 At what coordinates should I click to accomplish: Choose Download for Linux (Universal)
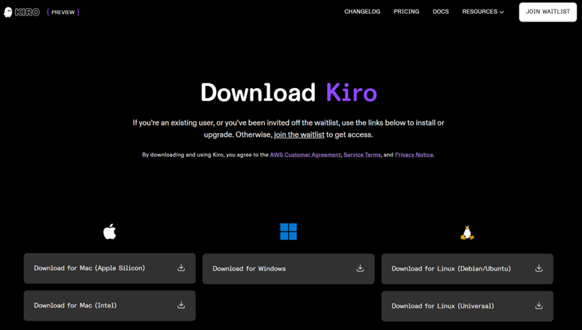[x=468, y=306]
